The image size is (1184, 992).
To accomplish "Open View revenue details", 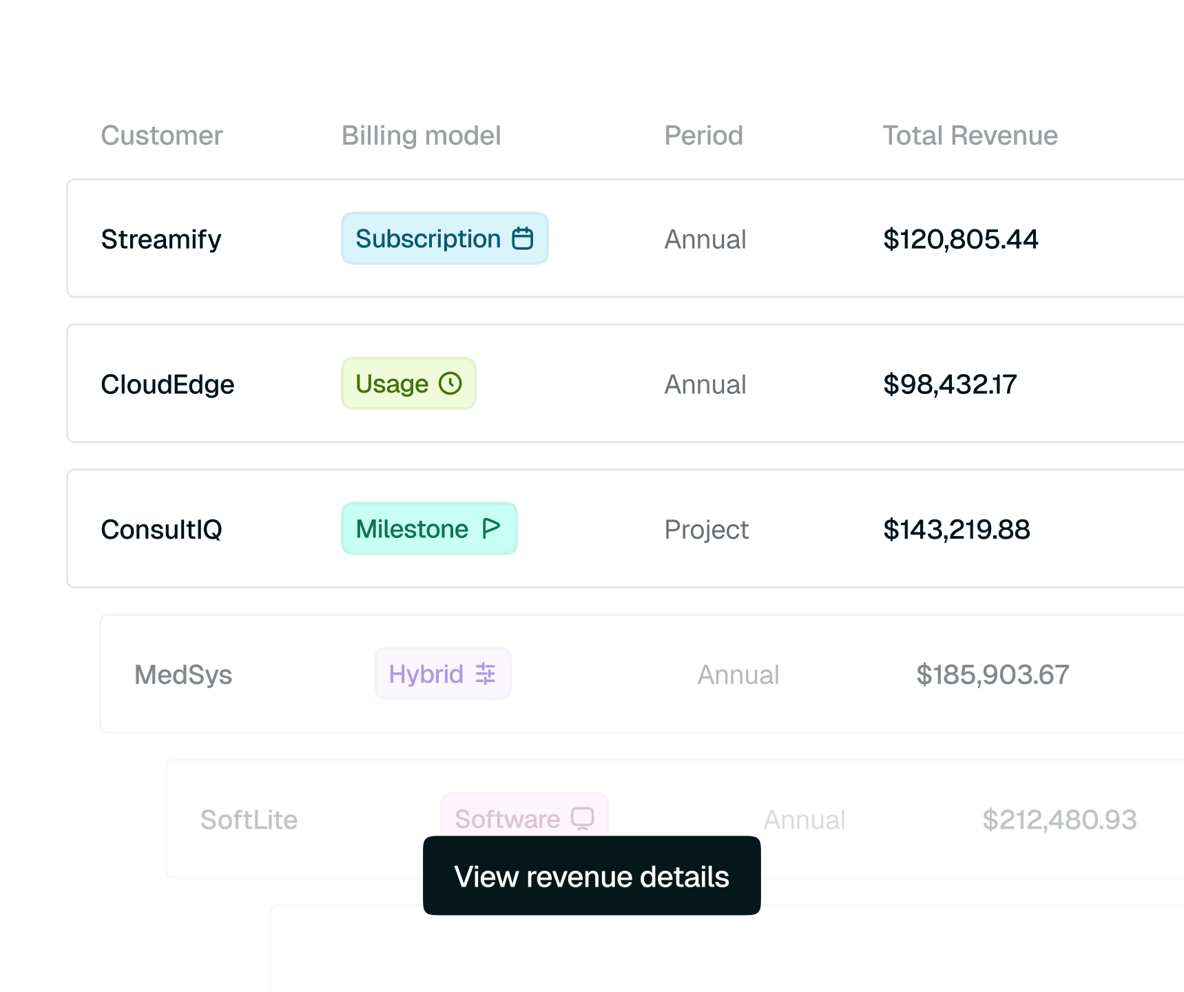I will (592, 876).
